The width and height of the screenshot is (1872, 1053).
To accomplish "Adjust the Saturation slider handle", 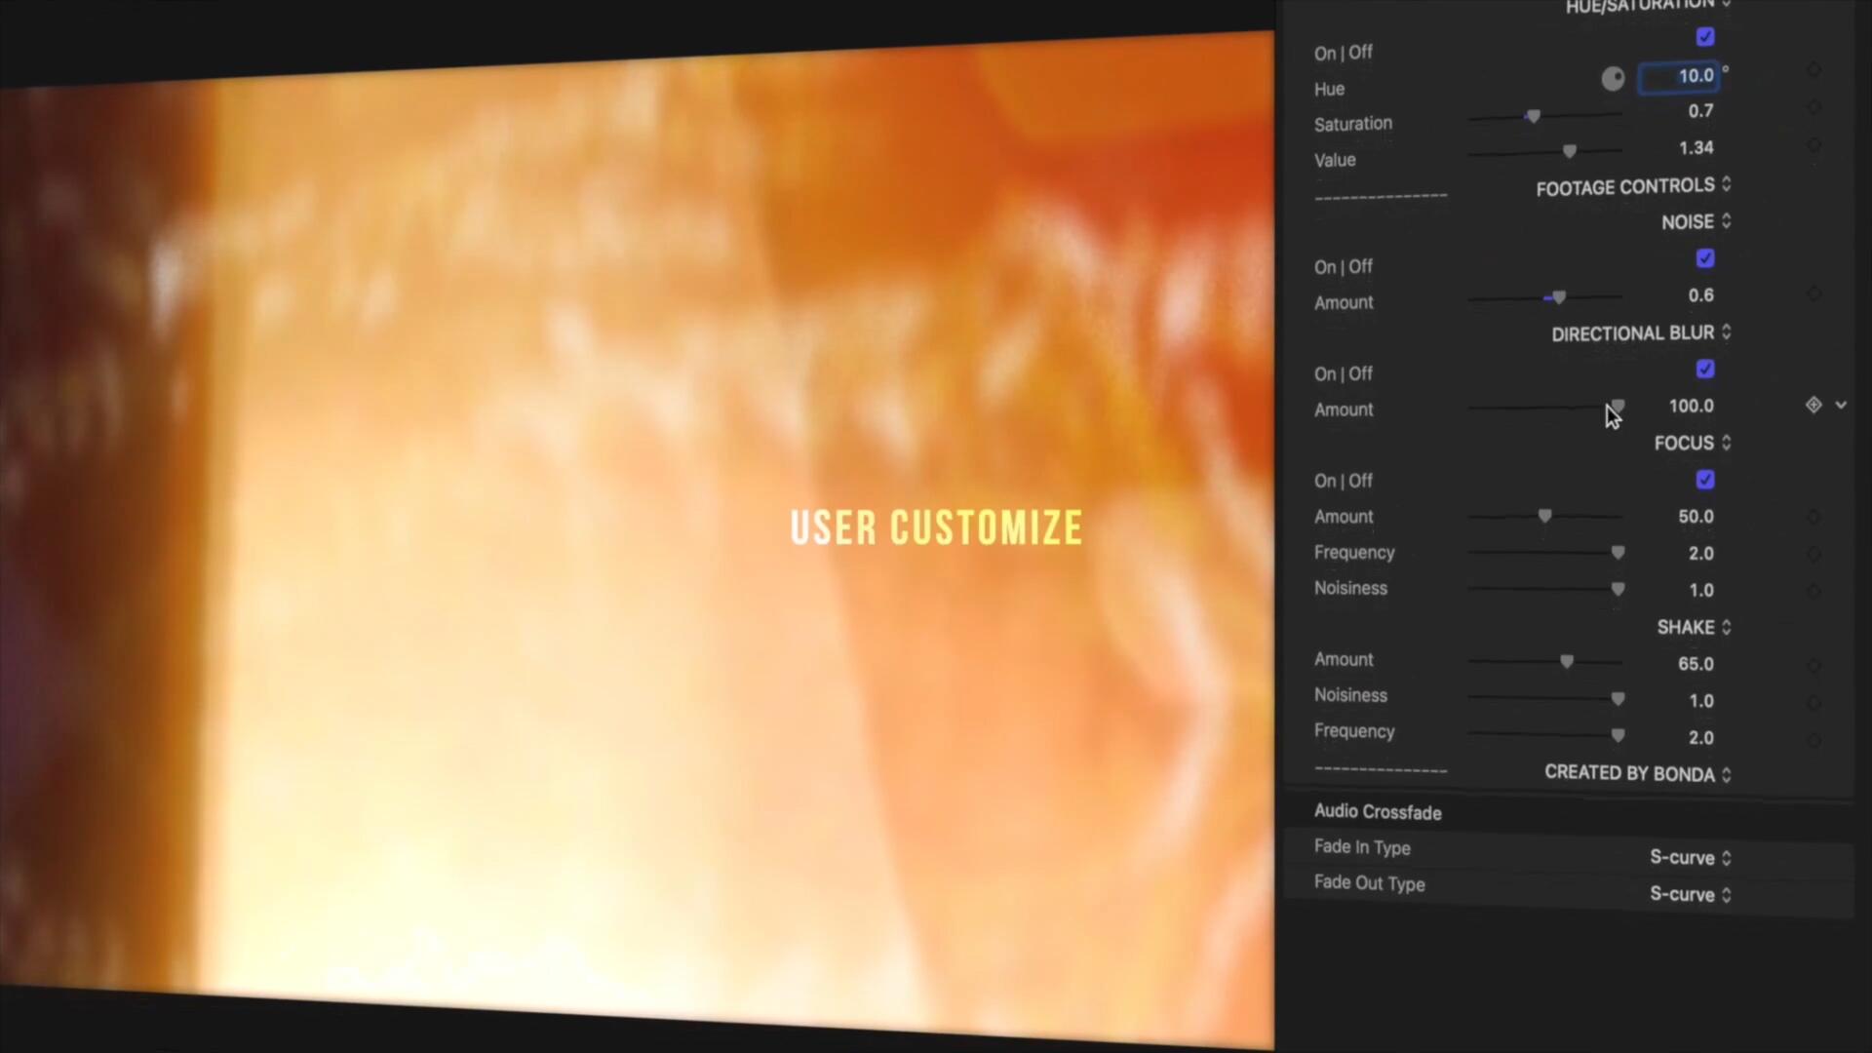I will (x=1534, y=117).
